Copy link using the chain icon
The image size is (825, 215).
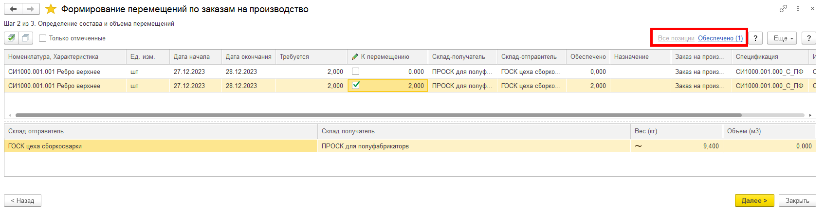point(783,9)
